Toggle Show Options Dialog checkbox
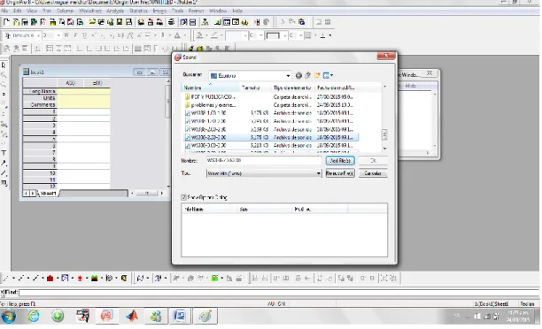 [x=183, y=197]
